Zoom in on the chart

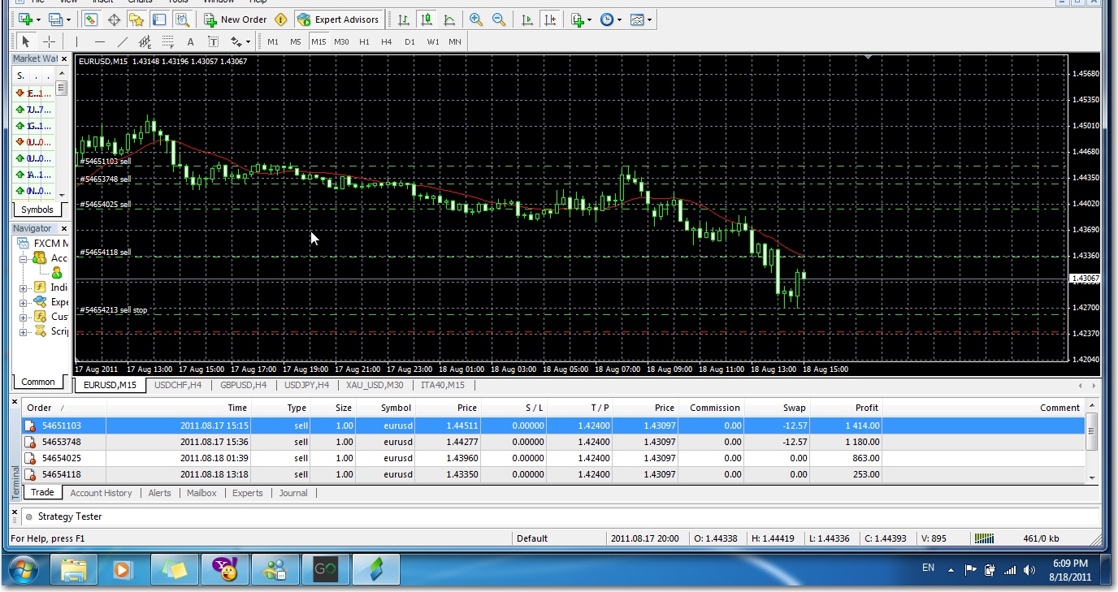point(476,19)
